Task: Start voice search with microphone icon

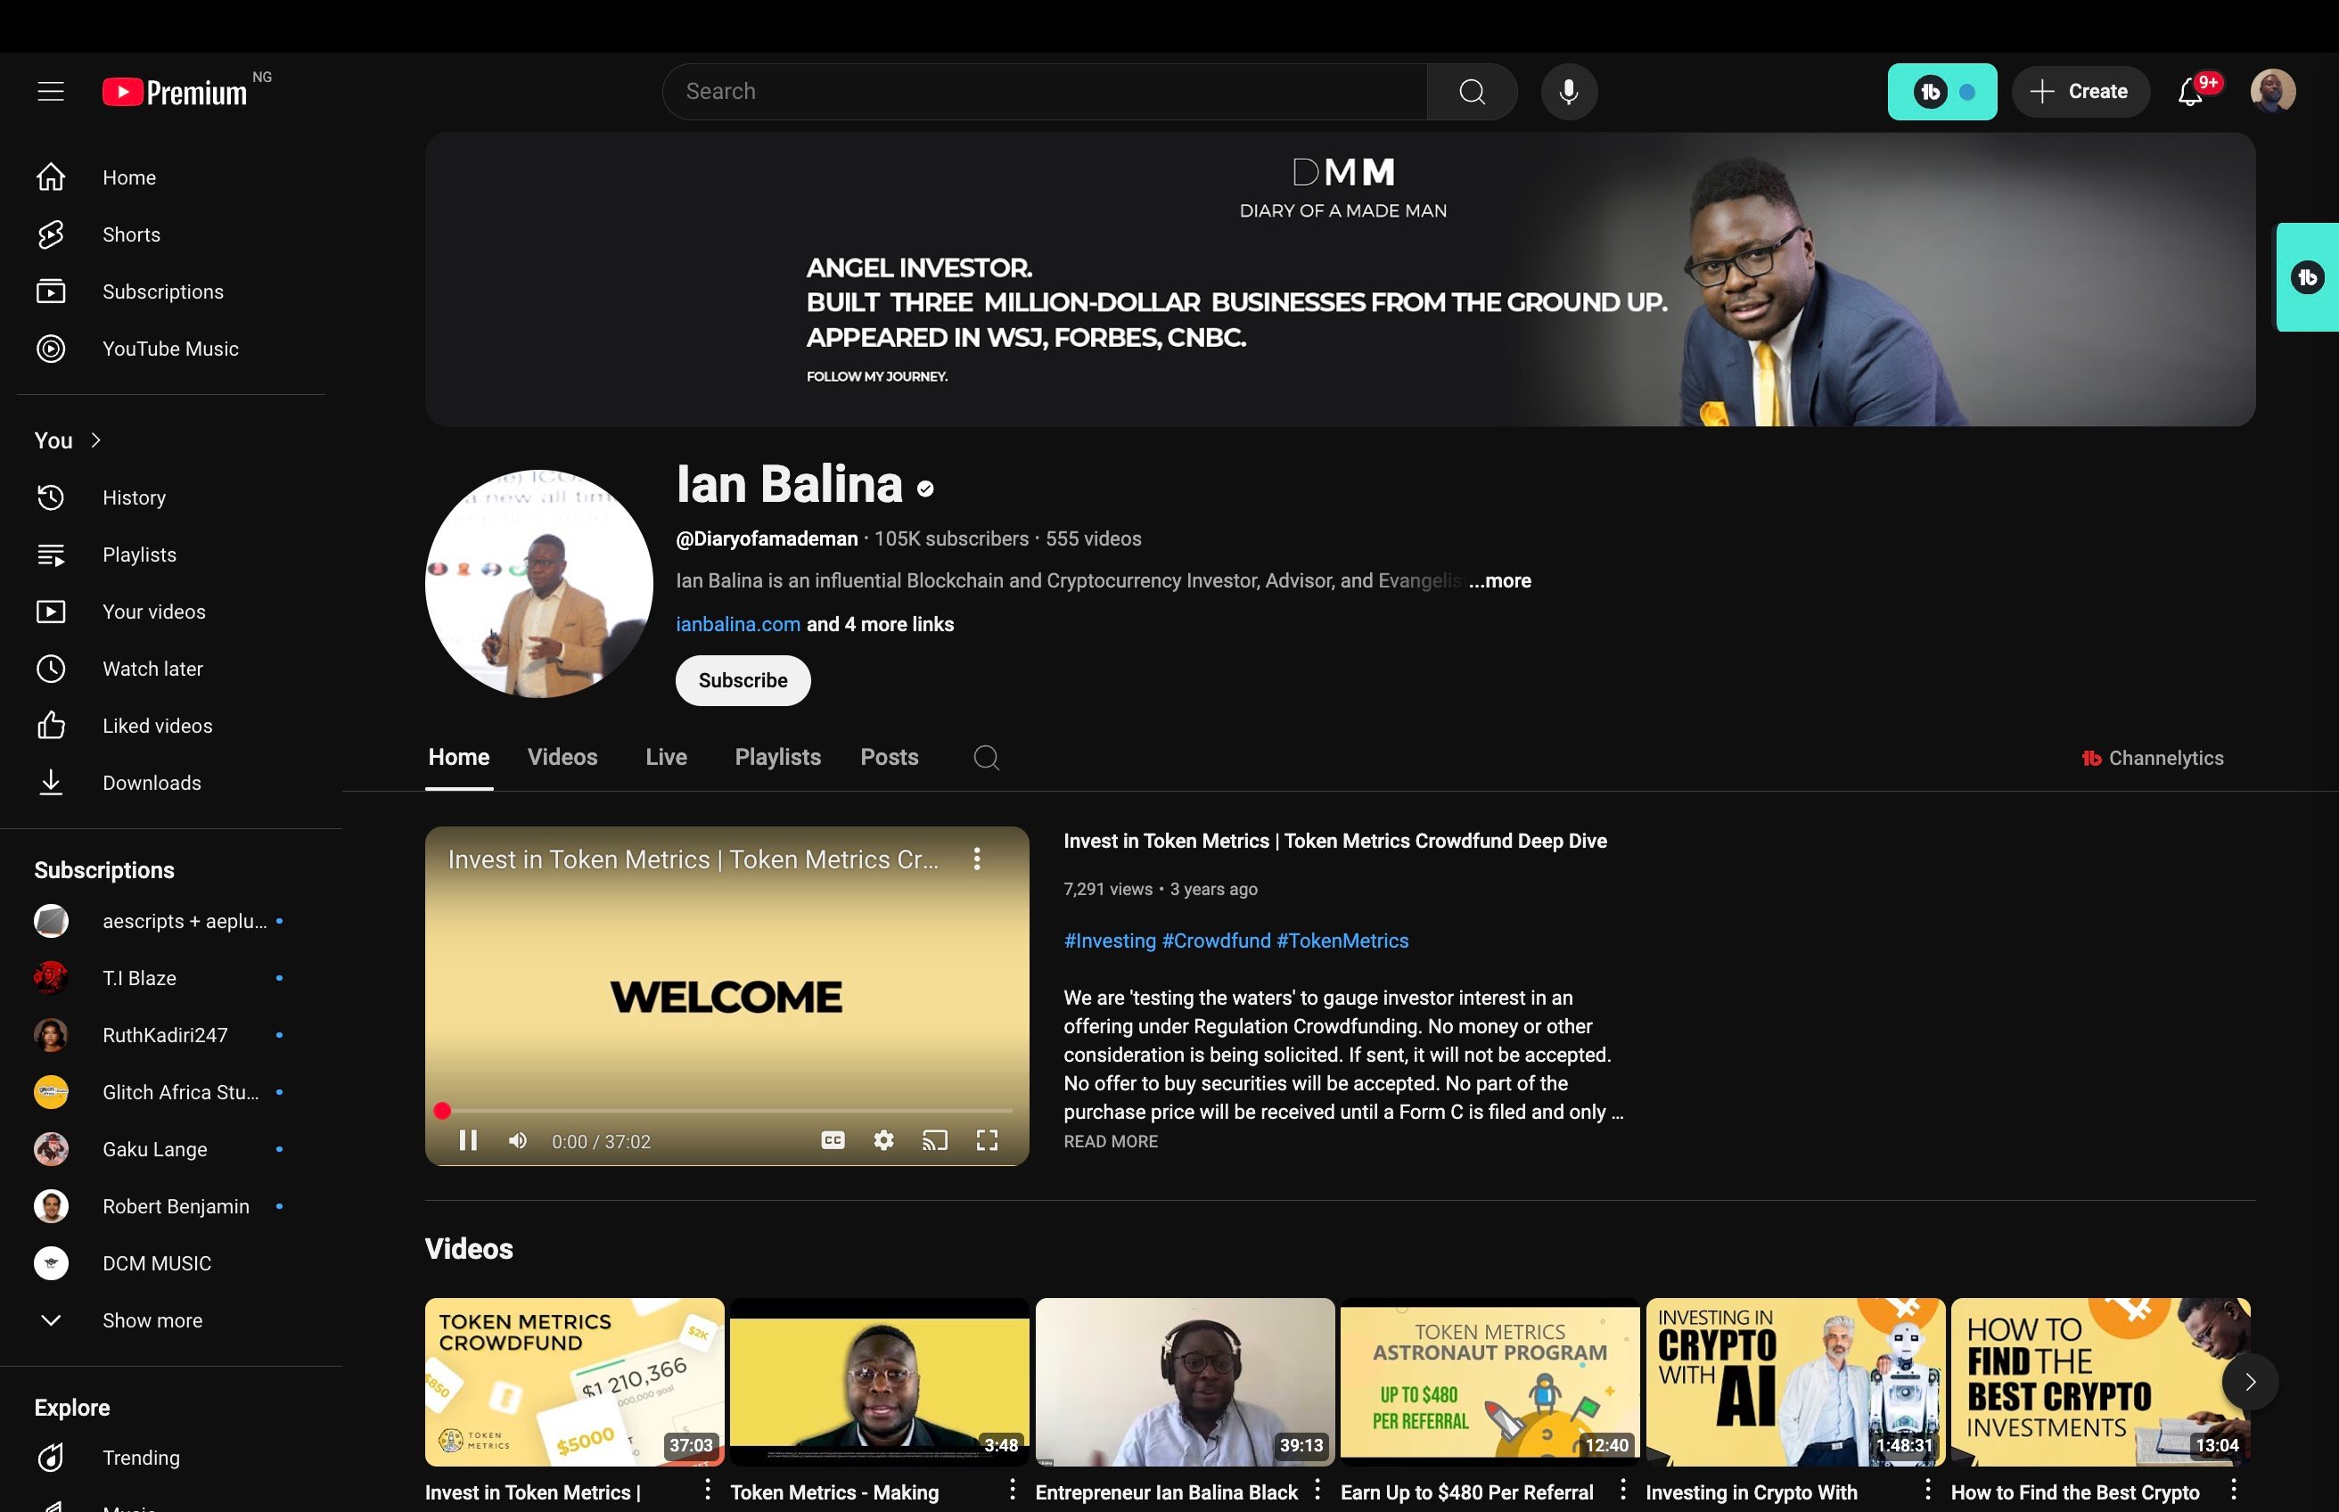Action: 1569,91
